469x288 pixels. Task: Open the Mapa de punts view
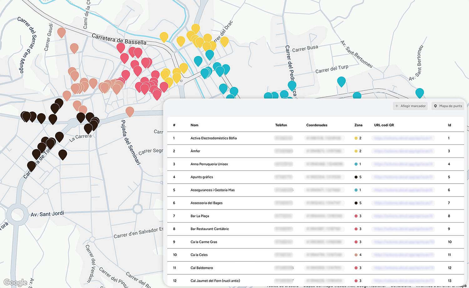[x=449, y=106]
